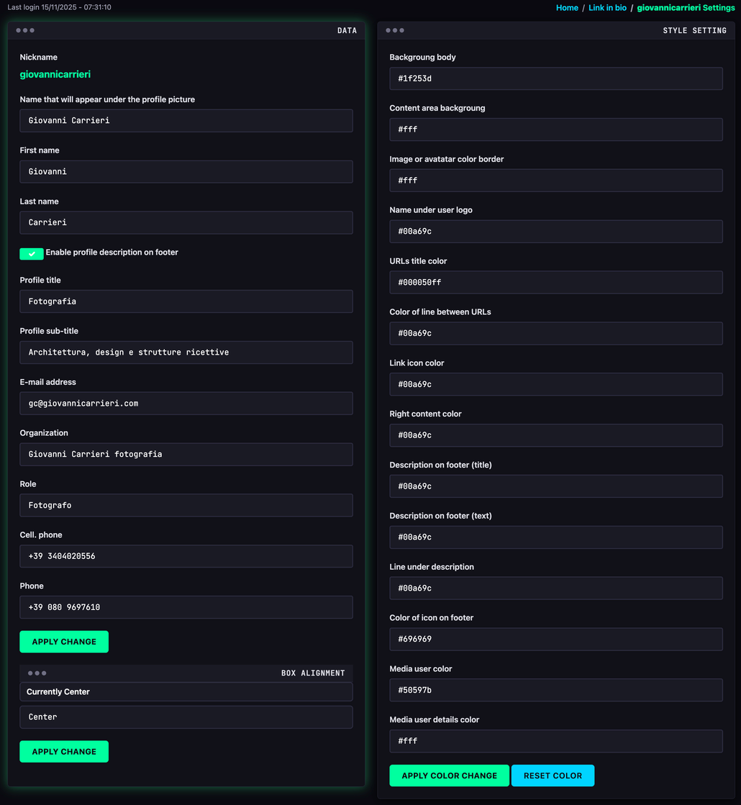Click the dots icon on the BOX ALIGNMENT panel

[37, 673]
